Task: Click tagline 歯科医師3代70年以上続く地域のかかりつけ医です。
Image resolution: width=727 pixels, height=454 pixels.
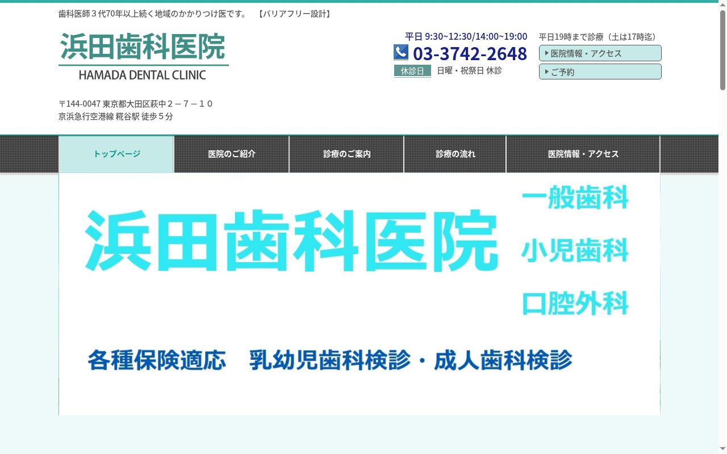Action: 153,14
